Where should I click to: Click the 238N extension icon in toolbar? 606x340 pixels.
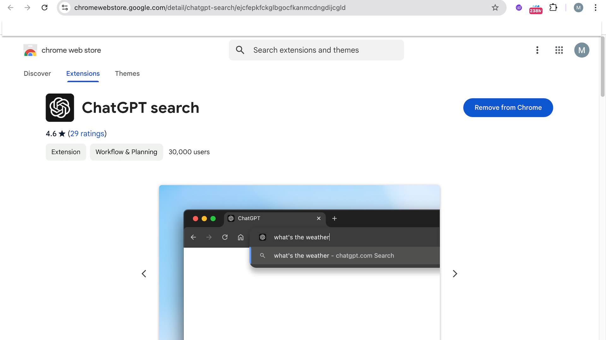[x=536, y=7]
